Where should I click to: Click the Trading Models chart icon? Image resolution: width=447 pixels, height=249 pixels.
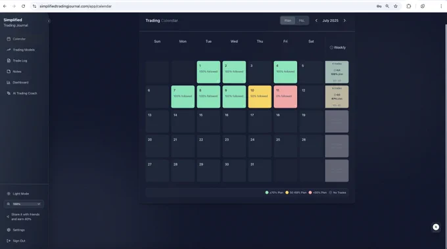[9, 50]
